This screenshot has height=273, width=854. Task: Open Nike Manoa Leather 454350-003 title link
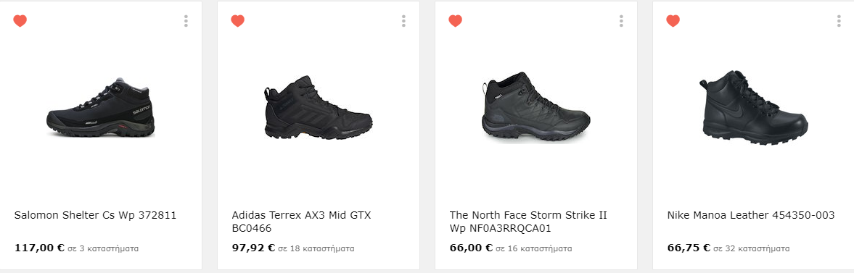pos(751,215)
